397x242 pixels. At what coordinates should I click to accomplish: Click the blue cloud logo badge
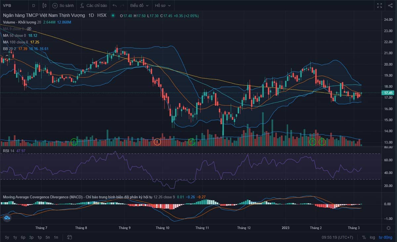[7, 218]
